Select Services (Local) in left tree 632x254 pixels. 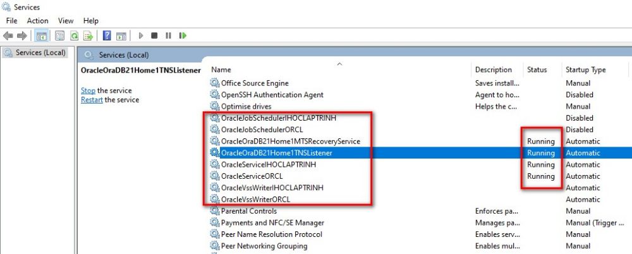(40, 52)
